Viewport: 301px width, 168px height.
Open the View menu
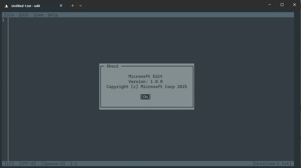click(38, 15)
